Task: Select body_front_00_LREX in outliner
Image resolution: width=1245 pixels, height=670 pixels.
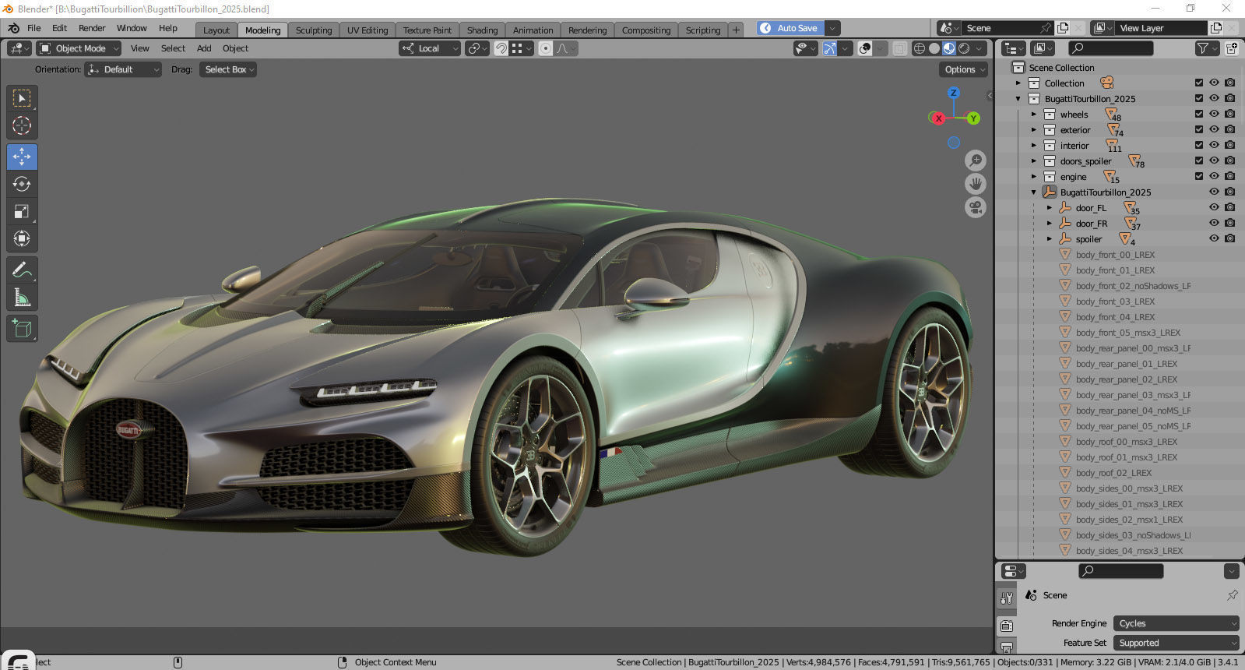Action: click(1115, 255)
